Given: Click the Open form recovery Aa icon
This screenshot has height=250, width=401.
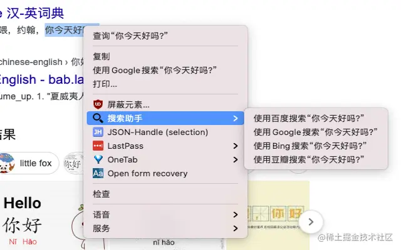Looking at the screenshot, I should 98,173.
